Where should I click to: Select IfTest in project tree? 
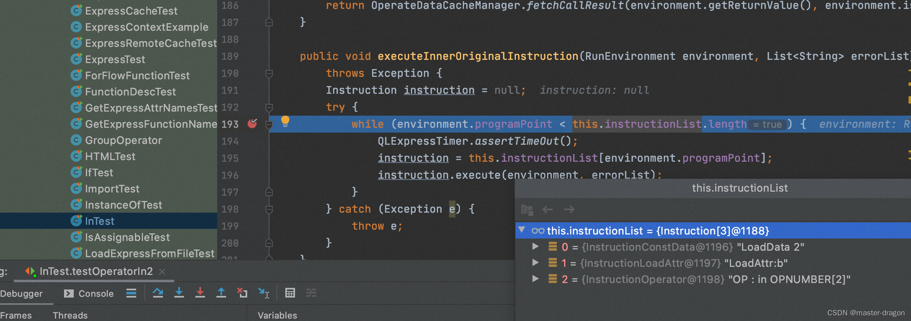coord(99,173)
